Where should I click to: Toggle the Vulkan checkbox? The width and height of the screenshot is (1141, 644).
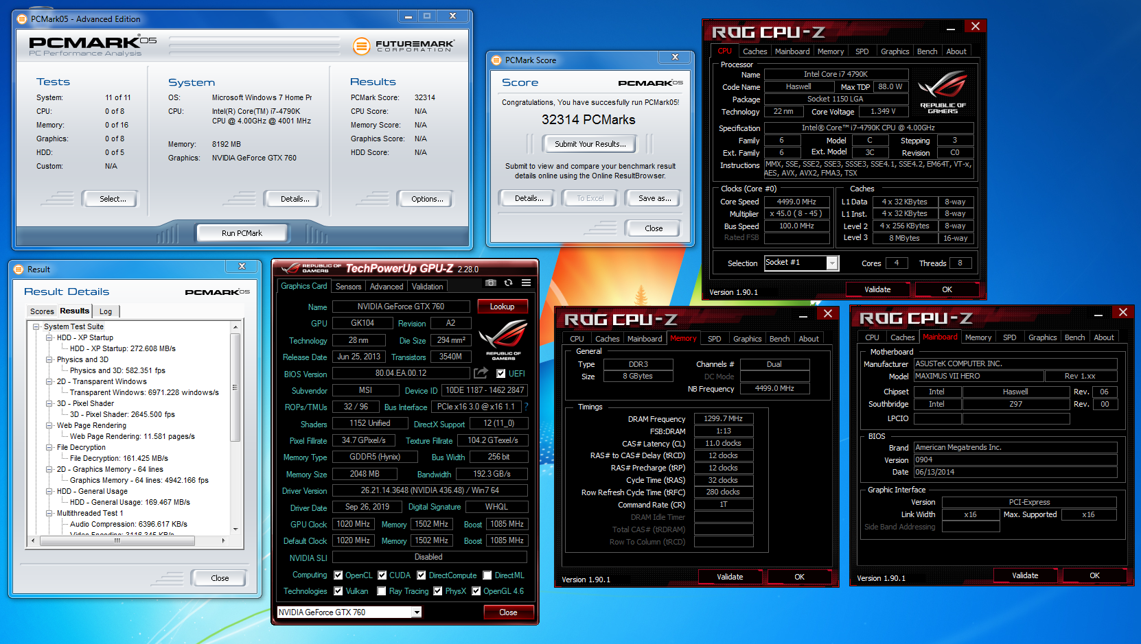[338, 591]
